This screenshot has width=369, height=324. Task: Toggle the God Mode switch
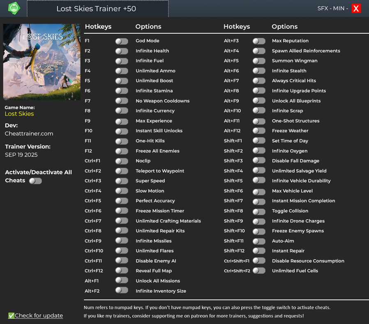122,41
